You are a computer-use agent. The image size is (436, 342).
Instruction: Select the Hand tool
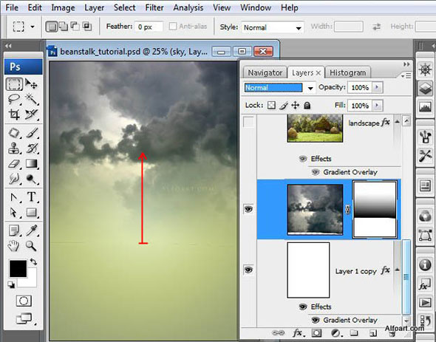coord(13,246)
